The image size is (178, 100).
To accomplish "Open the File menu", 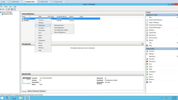I will pyautogui.click(x=1, y=7).
